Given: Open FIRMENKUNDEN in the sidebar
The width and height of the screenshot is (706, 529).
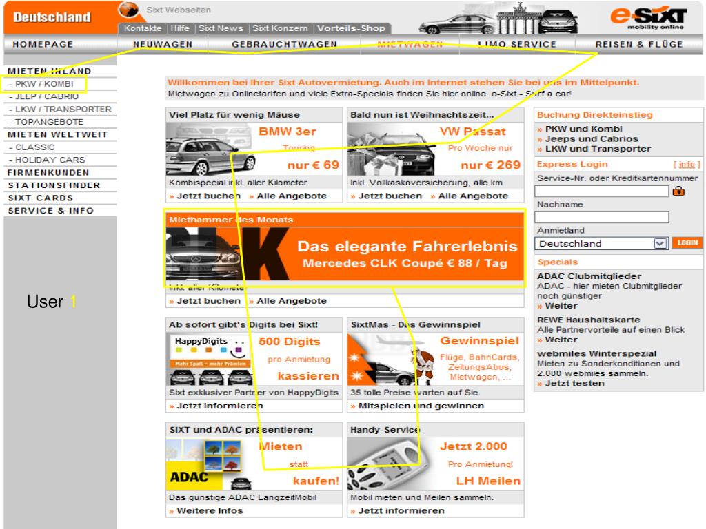Looking at the screenshot, I should coord(48,173).
